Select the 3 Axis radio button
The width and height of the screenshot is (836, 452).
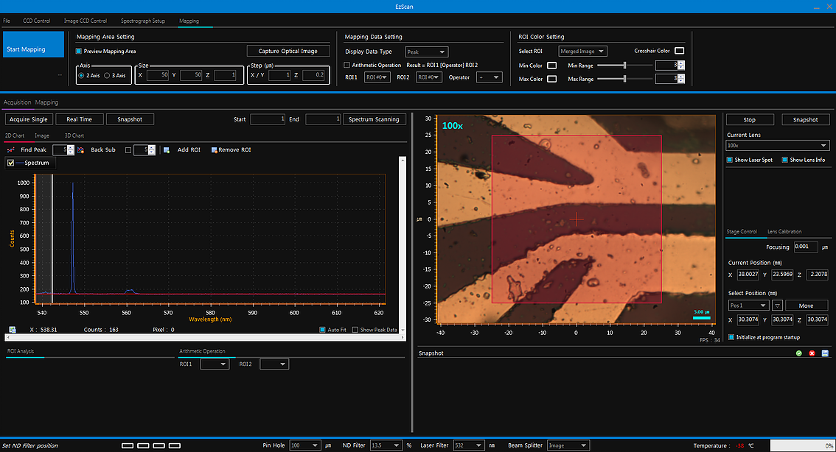107,76
